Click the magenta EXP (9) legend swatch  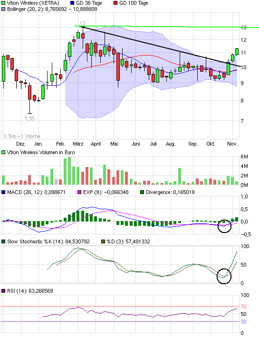[79, 192]
